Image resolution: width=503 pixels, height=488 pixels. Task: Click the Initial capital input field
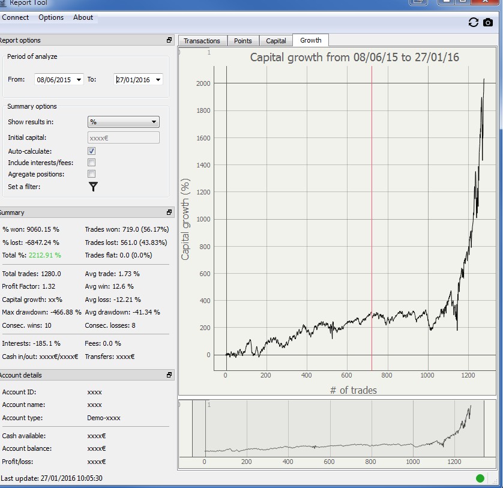point(123,137)
